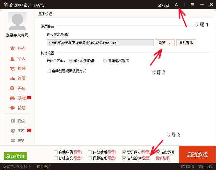
Task: Open 设置 link for 按键连发
Action: pos(77,158)
